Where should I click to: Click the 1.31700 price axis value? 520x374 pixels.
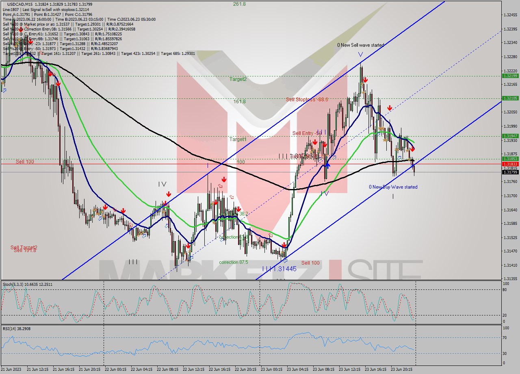pos(510,196)
